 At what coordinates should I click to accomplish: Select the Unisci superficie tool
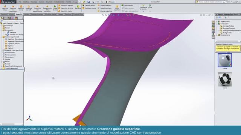tap(117, 8)
